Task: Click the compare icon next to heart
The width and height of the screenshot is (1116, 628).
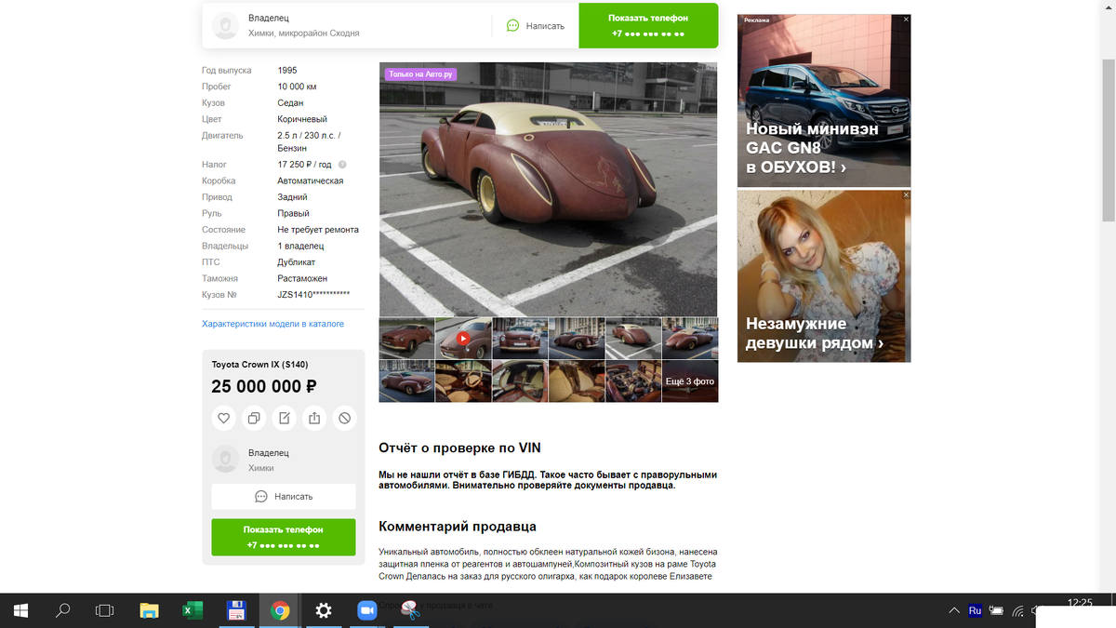Action: coord(254,419)
